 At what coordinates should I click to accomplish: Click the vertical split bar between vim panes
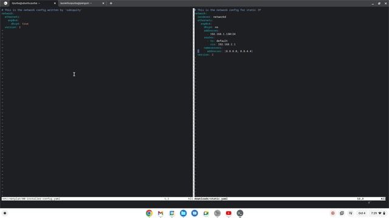(x=193, y=102)
